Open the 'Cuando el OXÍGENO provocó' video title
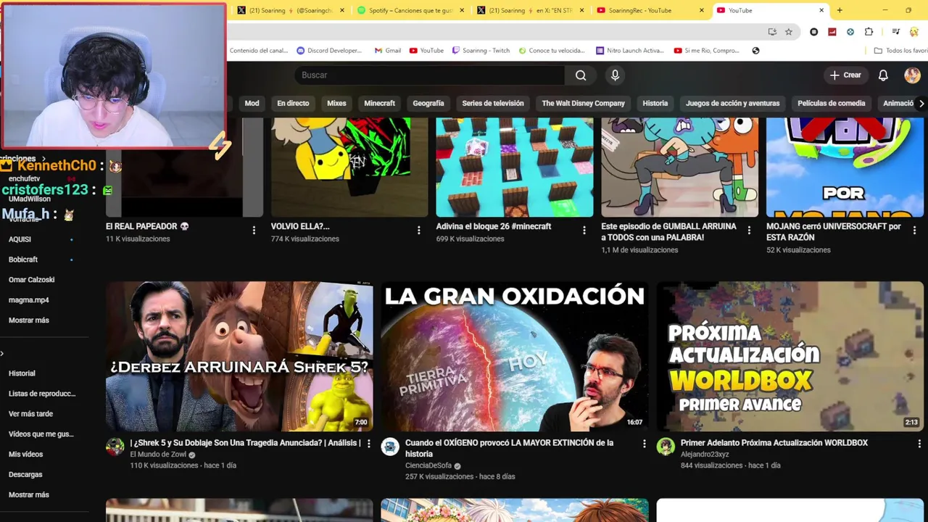This screenshot has height=522, width=928. [x=509, y=448]
